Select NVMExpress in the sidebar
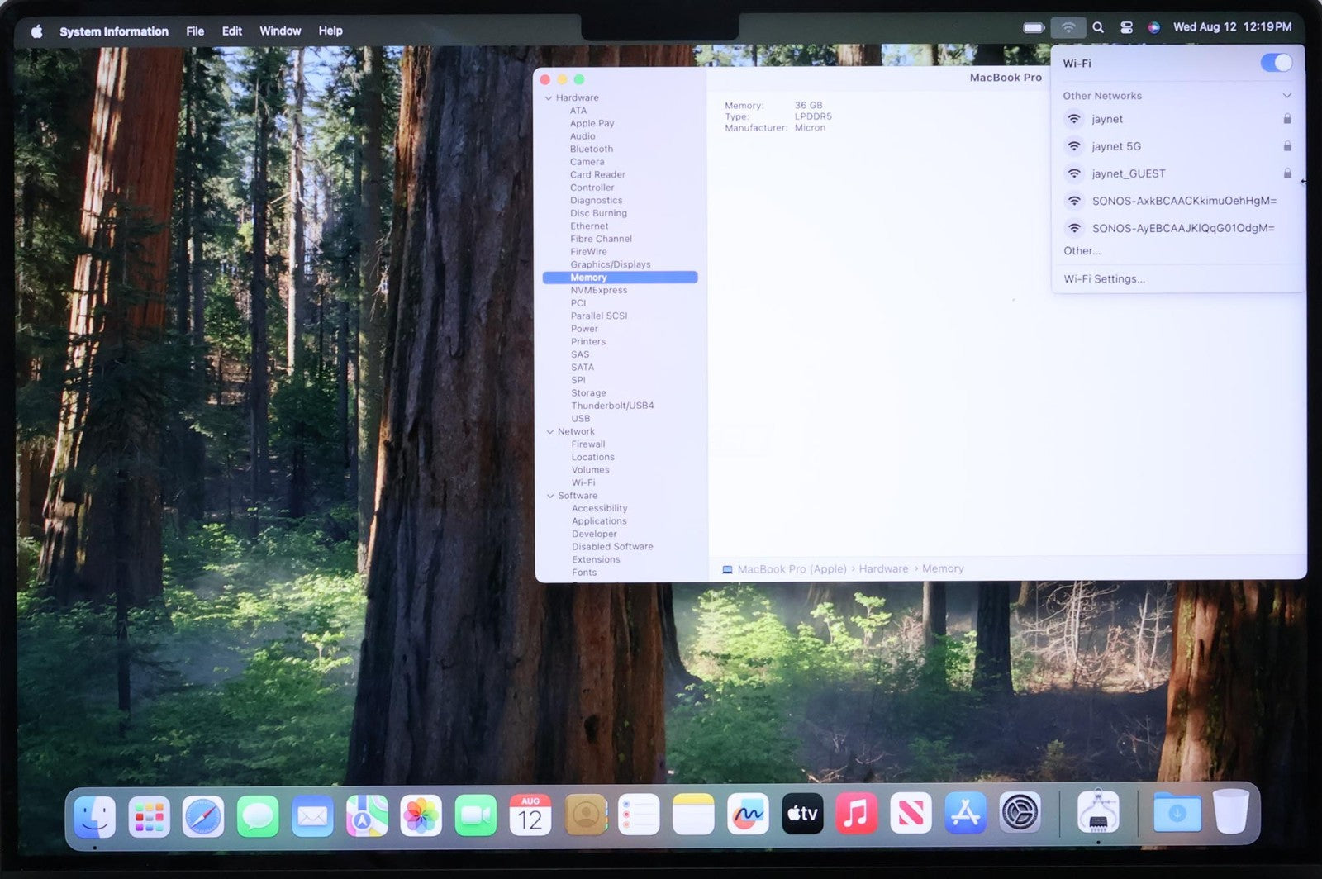This screenshot has width=1322, height=879. coord(599,290)
